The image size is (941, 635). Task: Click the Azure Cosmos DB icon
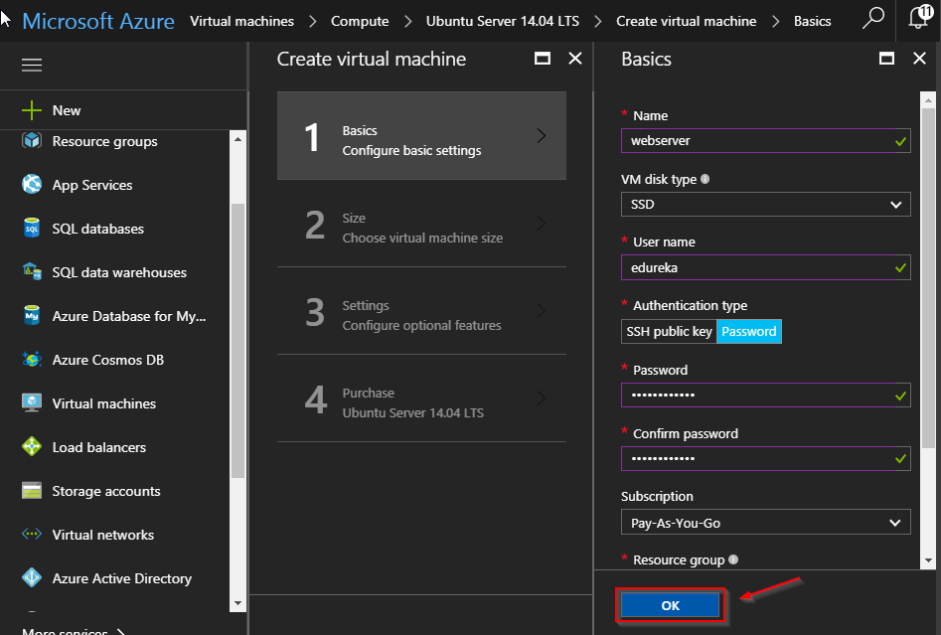pos(32,359)
